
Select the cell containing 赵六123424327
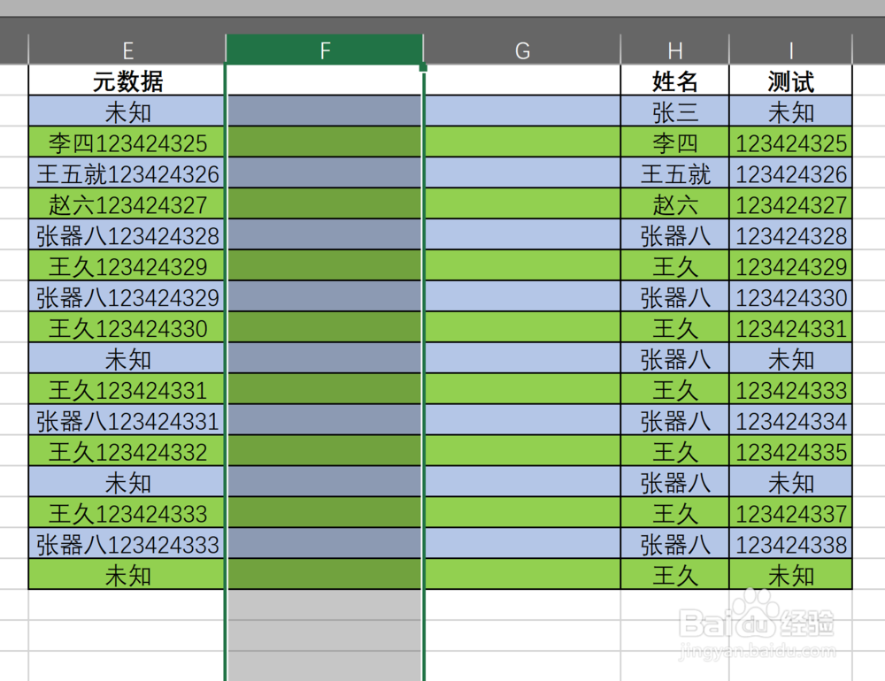(127, 204)
